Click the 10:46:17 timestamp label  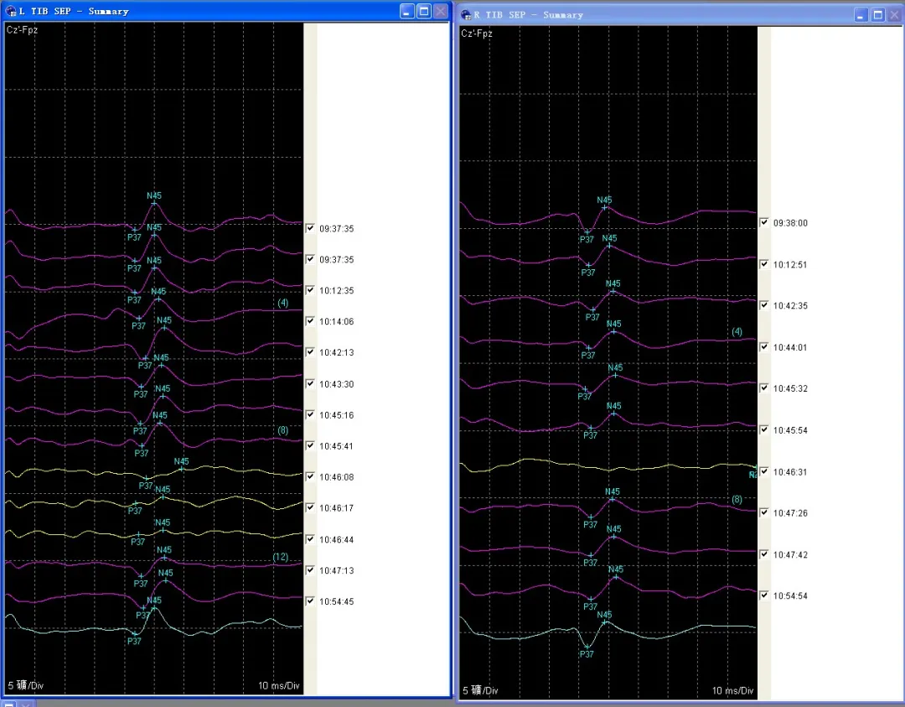[x=336, y=508]
